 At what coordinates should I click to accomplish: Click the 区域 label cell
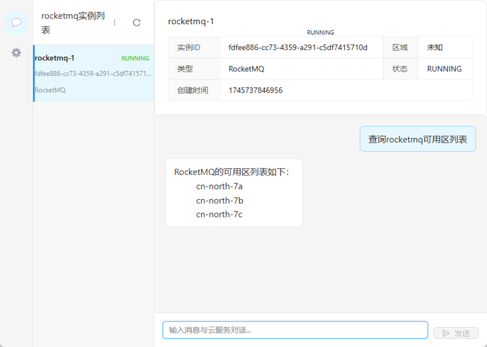click(x=400, y=47)
